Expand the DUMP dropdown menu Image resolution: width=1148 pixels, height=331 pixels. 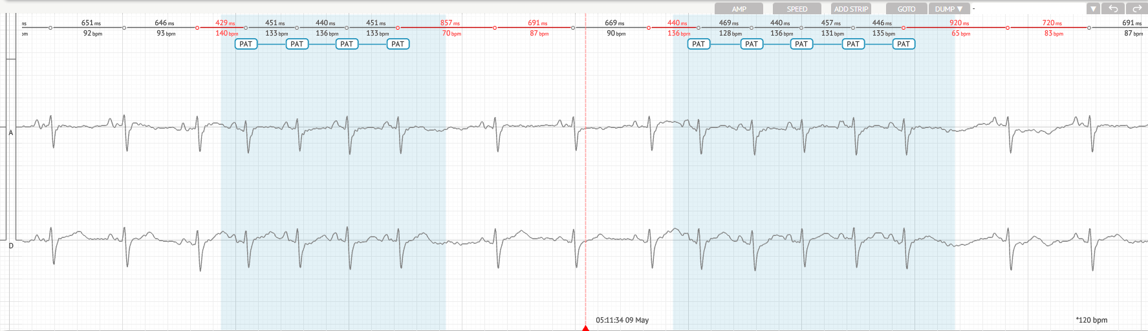[x=949, y=8]
